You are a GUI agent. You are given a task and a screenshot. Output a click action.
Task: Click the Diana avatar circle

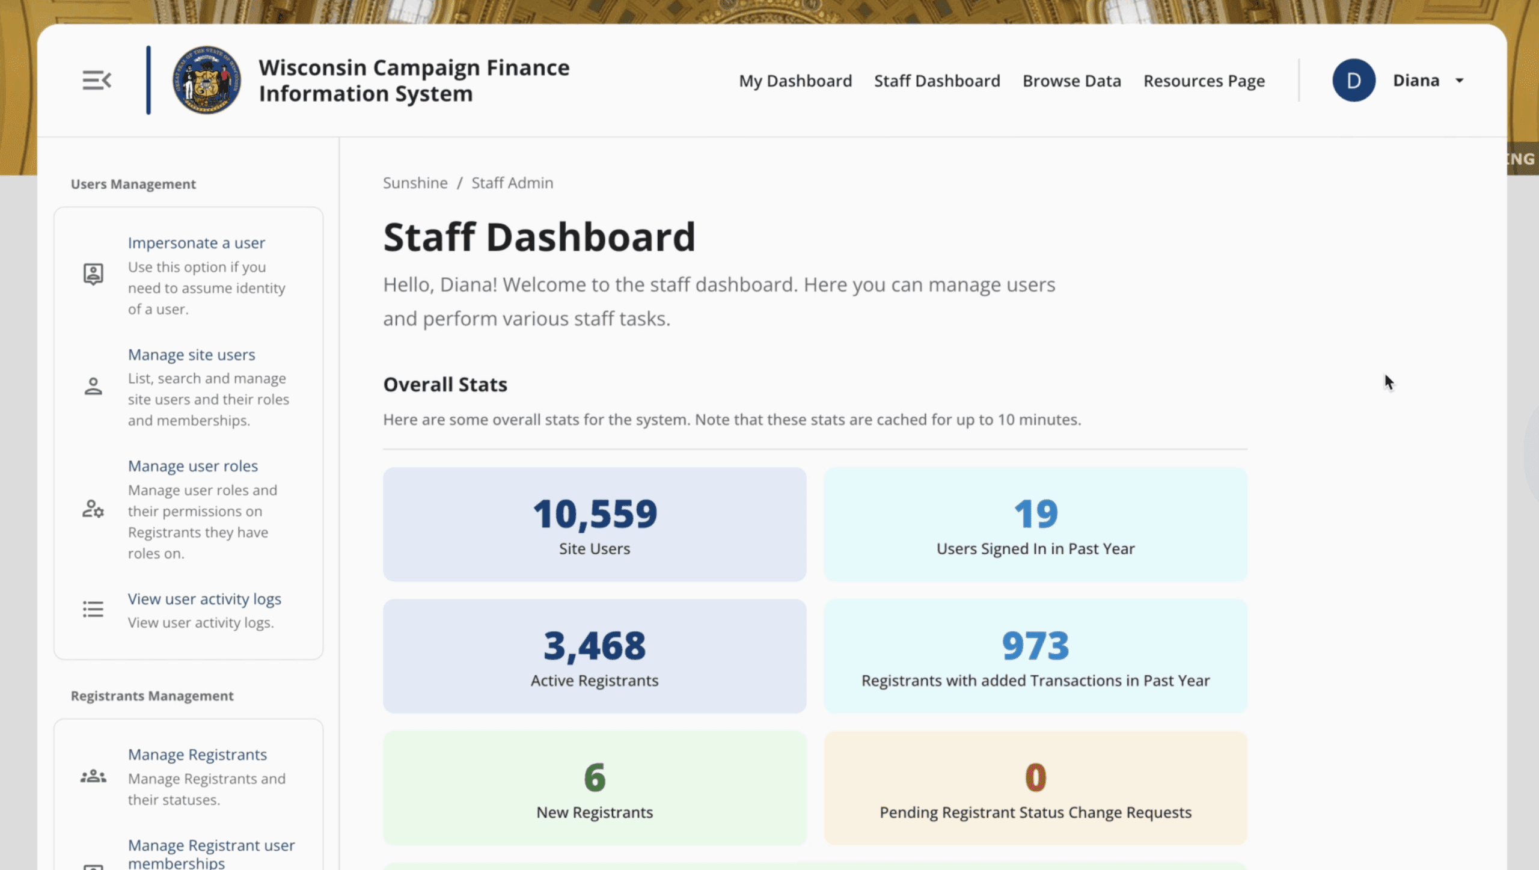coord(1353,80)
